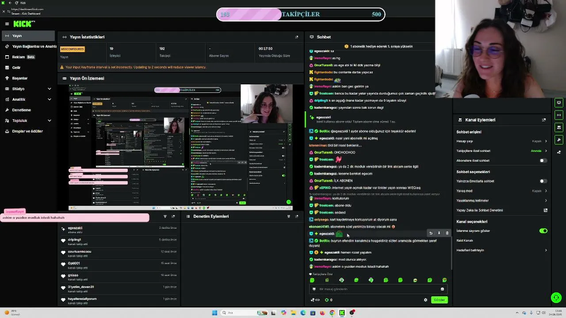Image resolution: width=566 pixels, height=318 pixels.
Task: Open the Kick app in the taskbar
Action: [342, 313]
